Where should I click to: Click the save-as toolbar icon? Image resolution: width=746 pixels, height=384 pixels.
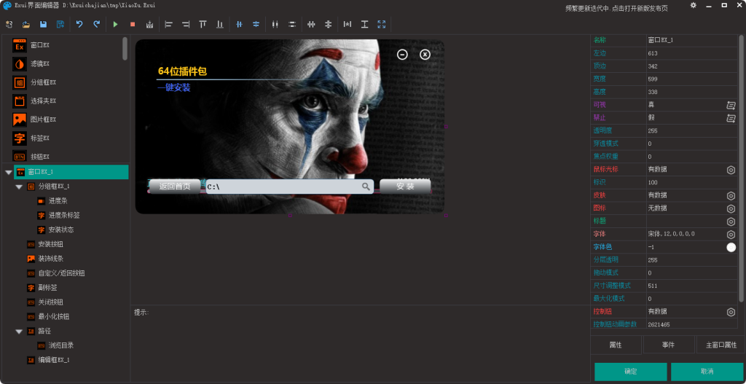point(60,24)
